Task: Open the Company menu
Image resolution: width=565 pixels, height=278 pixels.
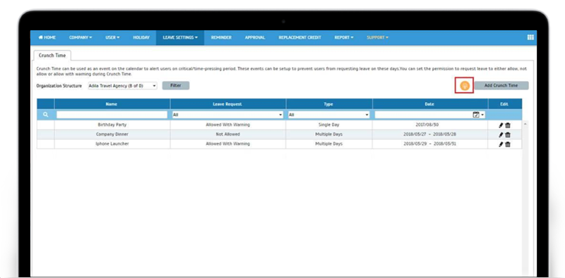Action: (x=81, y=37)
